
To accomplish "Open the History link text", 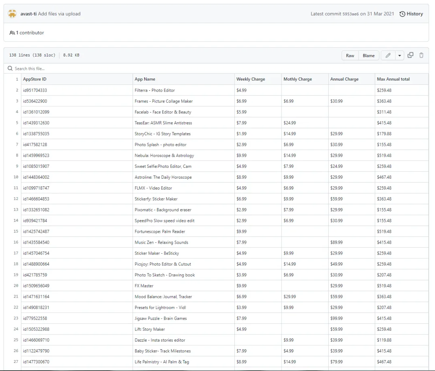I will click(x=415, y=14).
